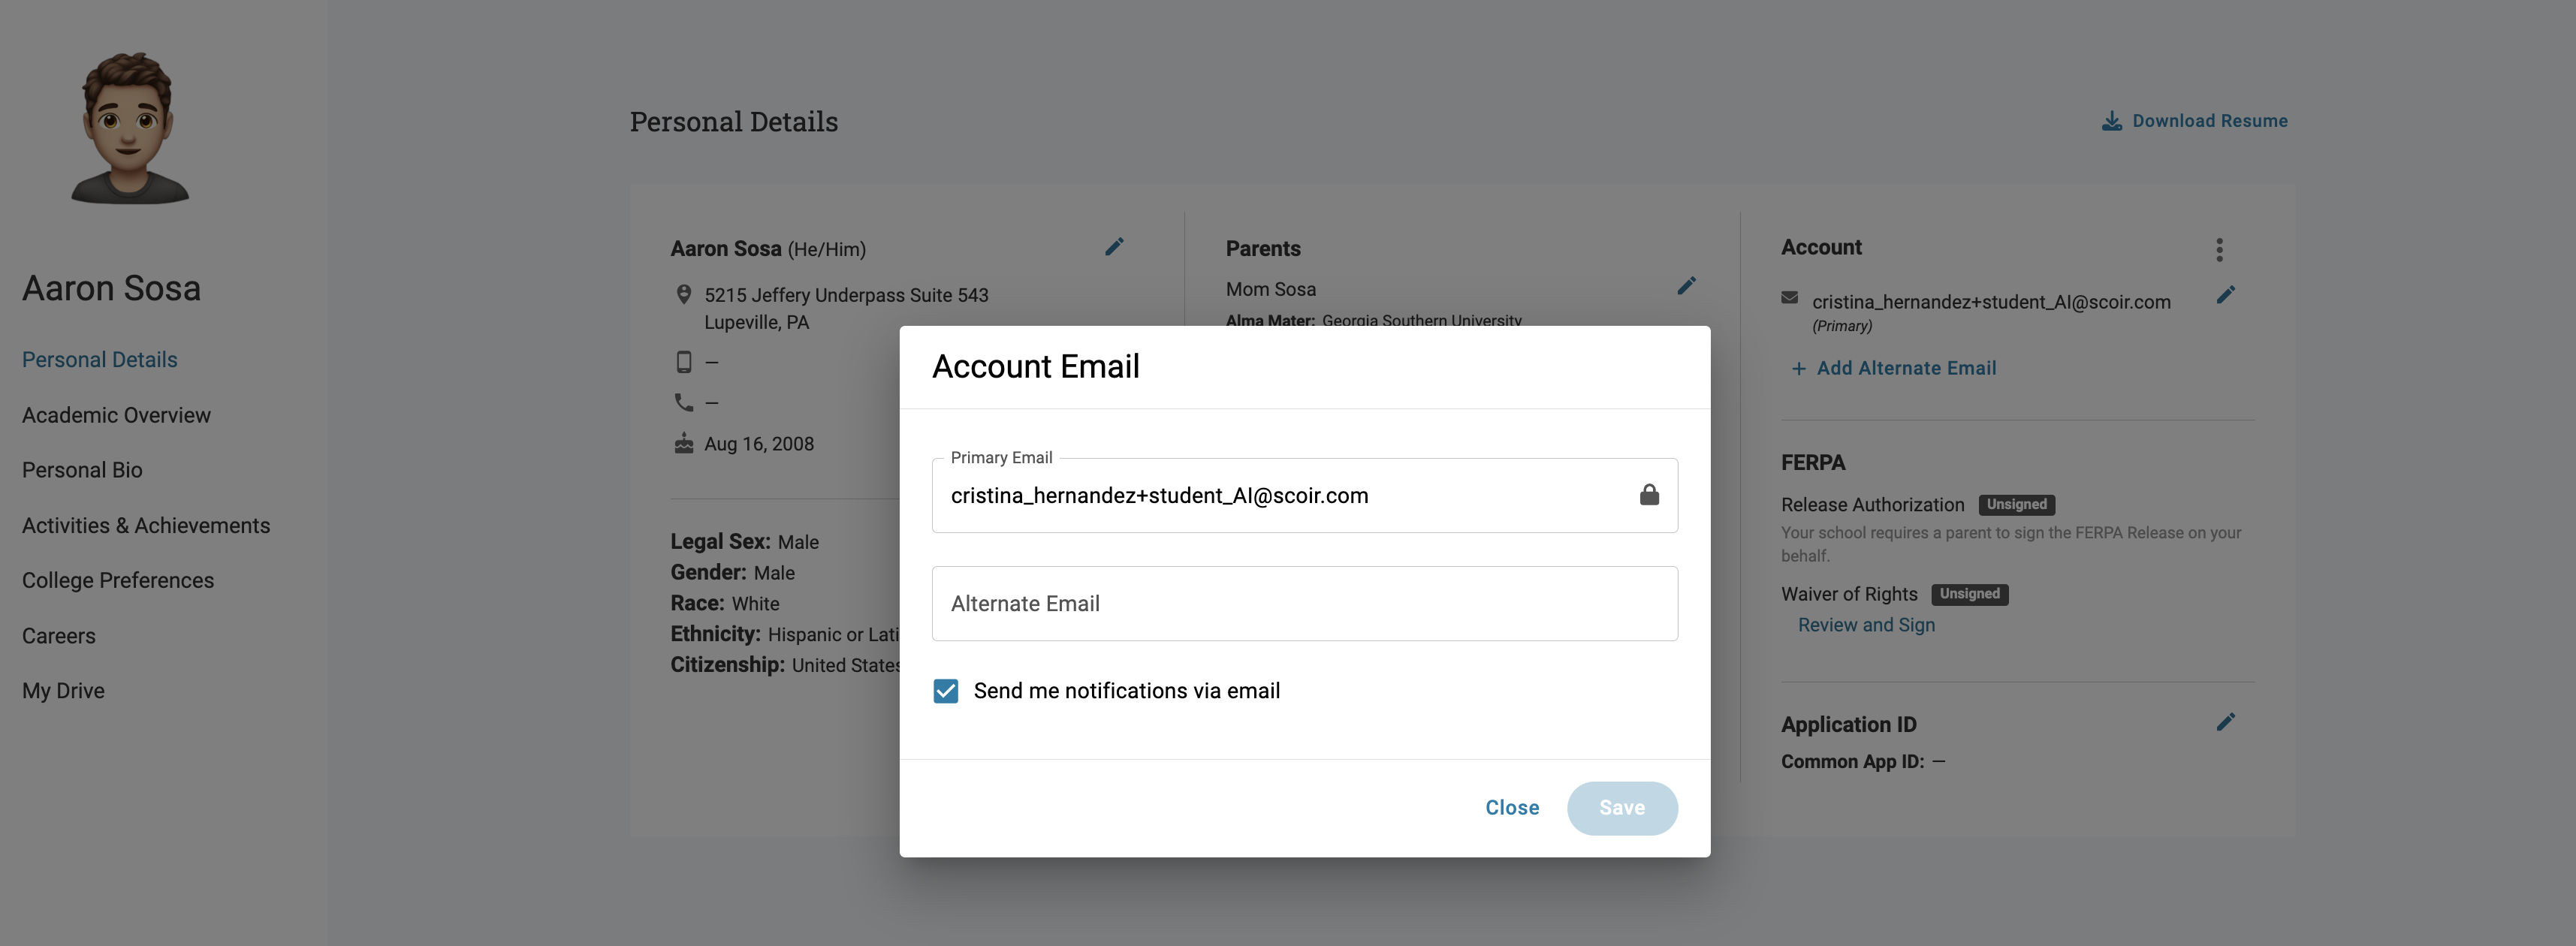Viewport: 2576px width, 946px height.
Task: Edit Application ID pencil icon
Action: [x=2225, y=723]
